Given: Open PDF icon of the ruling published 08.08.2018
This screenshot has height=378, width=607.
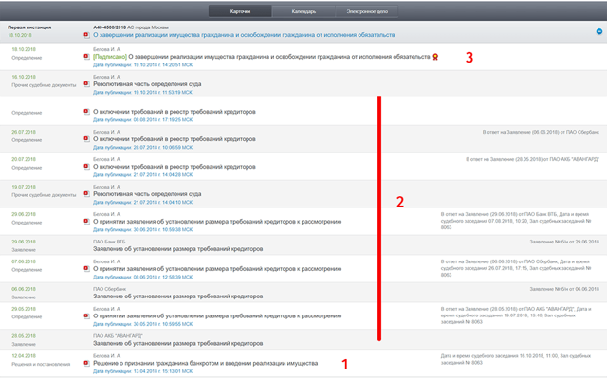Looking at the screenshot, I should click(x=86, y=112).
